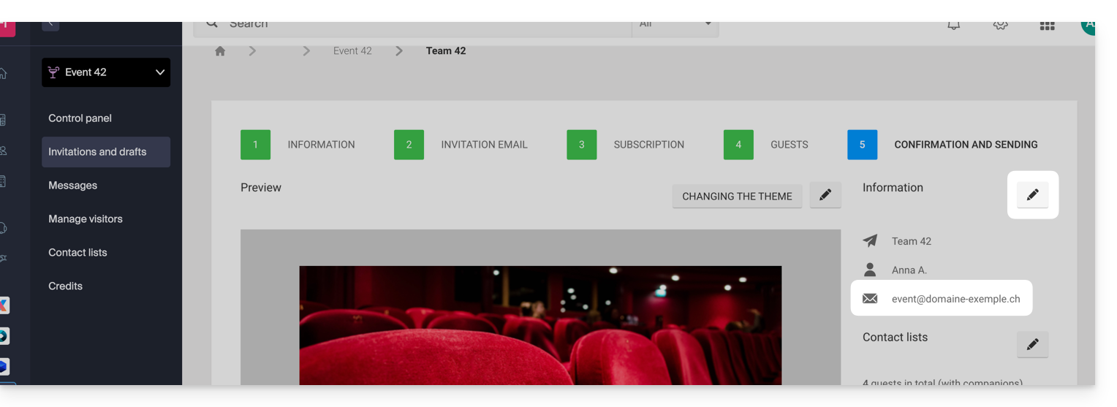Open the notifications bell
1117x407 pixels.
(x=953, y=26)
